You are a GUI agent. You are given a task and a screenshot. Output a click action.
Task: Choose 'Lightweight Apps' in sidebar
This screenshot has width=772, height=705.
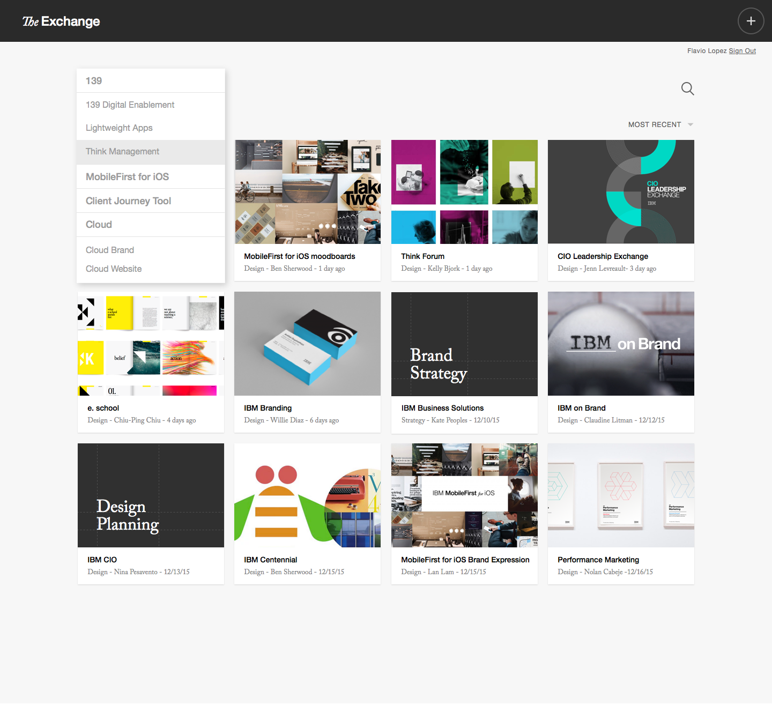(x=151, y=128)
